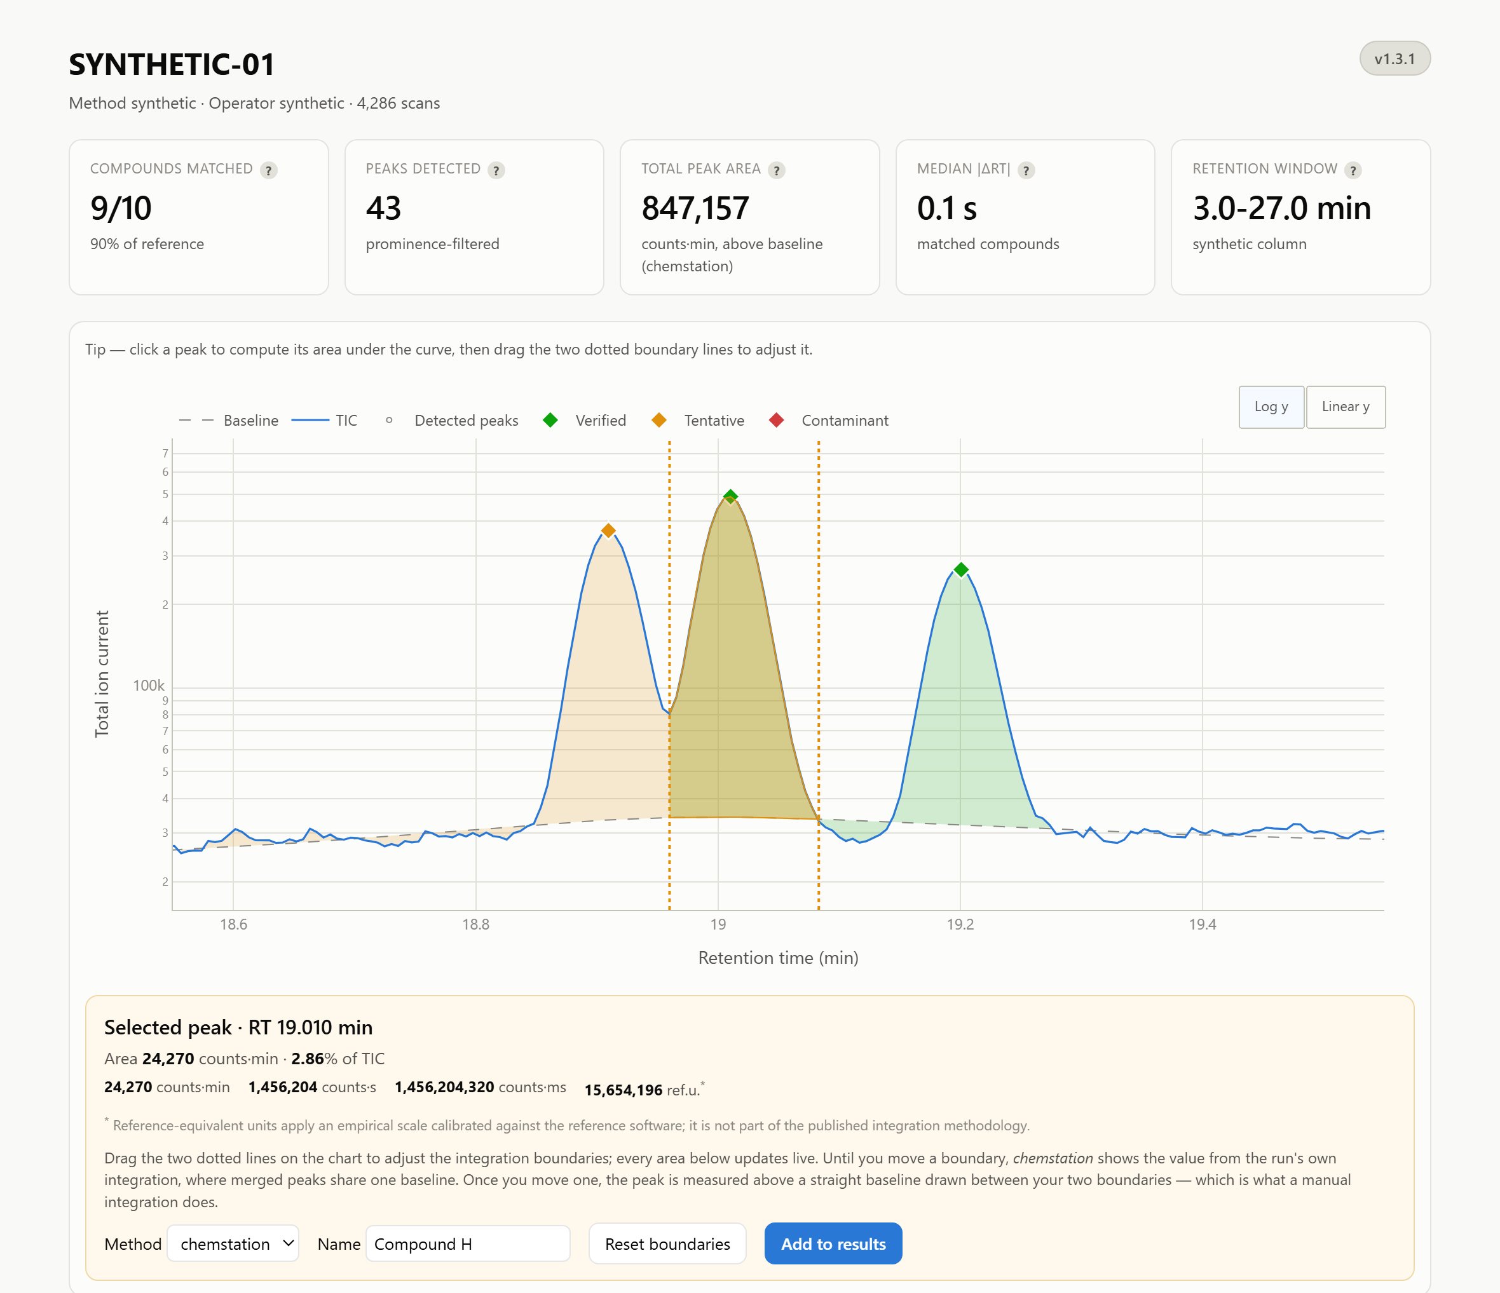Image resolution: width=1500 pixels, height=1293 pixels.
Task: Click the SYNTHETIC-01 page title
Action: point(172,64)
